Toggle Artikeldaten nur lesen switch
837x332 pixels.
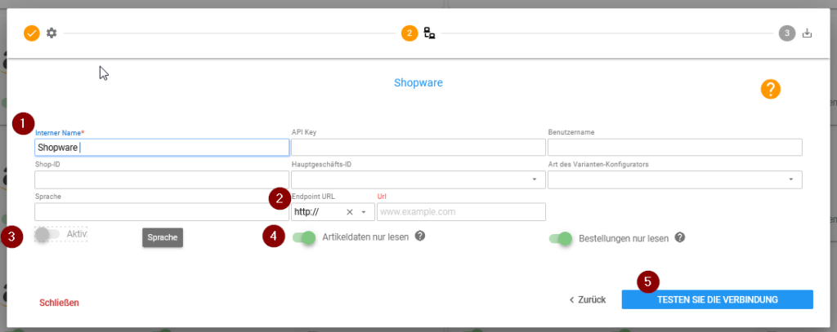click(x=304, y=237)
